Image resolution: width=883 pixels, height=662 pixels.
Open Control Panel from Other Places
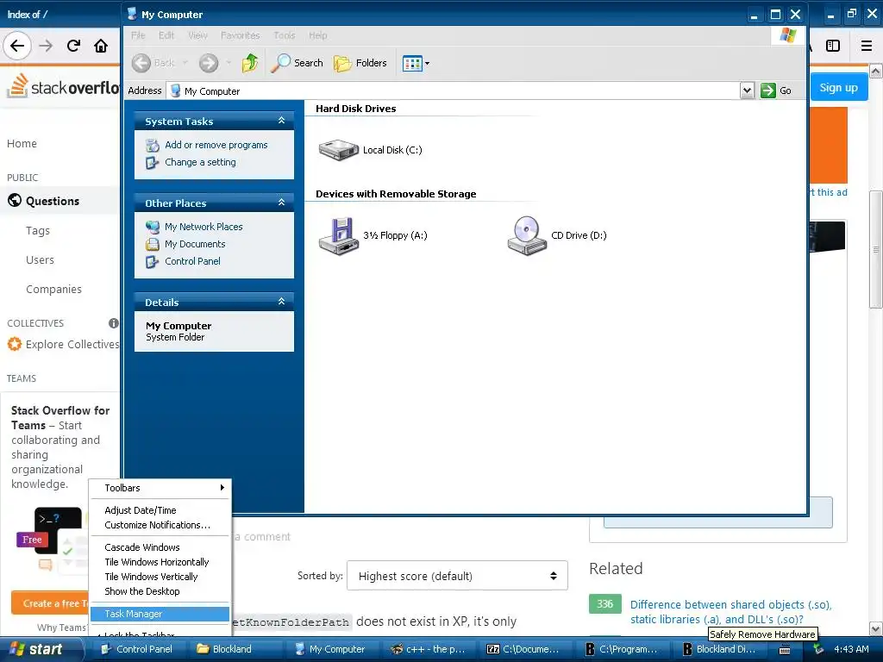pyautogui.click(x=192, y=261)
